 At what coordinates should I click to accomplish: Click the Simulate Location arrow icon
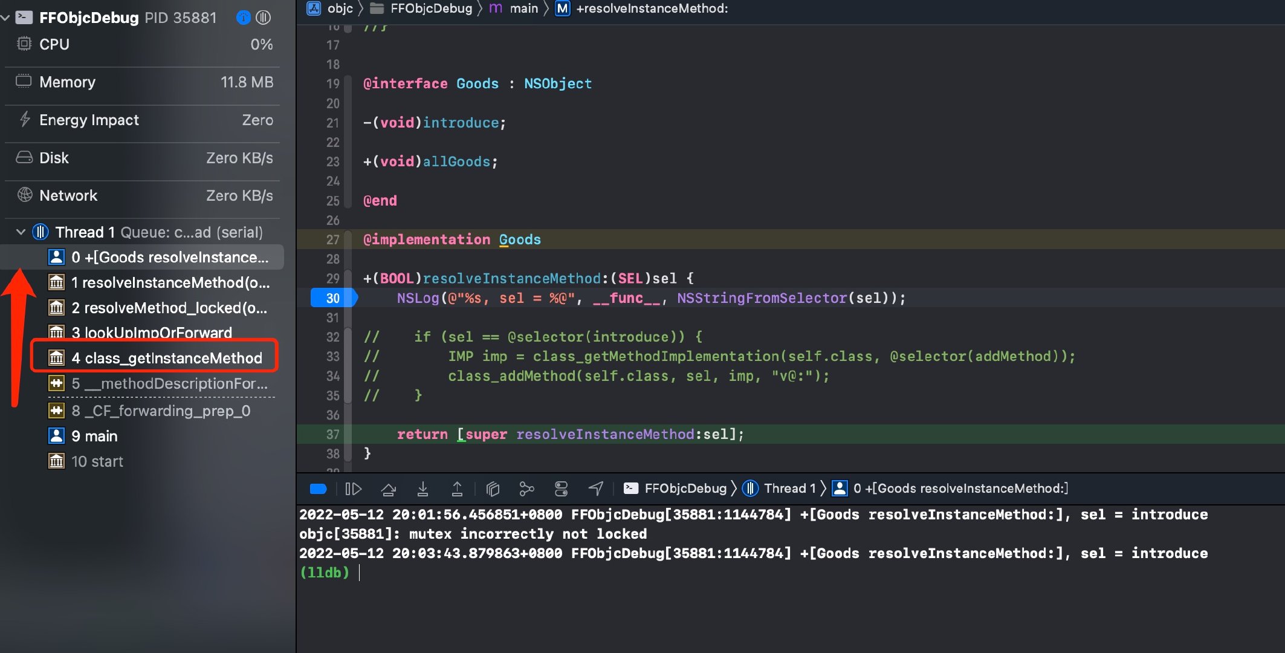point(596,489)
